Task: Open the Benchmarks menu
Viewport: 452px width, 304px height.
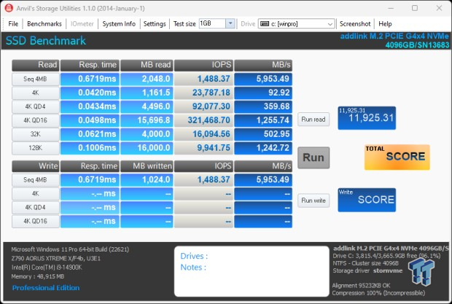Action: click(x=44, y=23)
